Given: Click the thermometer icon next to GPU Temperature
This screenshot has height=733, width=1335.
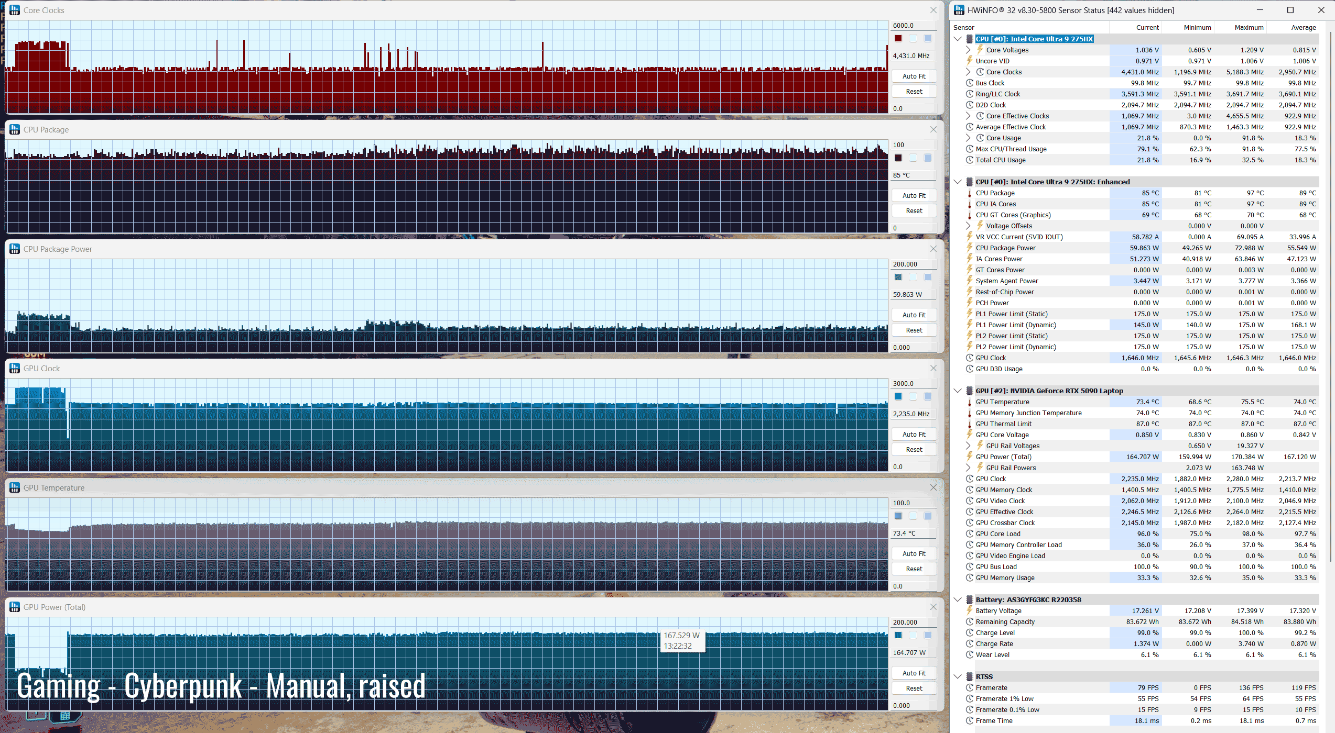Looking at the screenshot, I should tap(970, 402).
